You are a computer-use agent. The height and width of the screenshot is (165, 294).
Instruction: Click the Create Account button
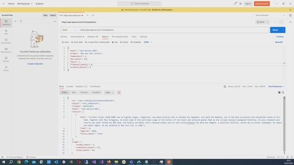tap(262, 4)
